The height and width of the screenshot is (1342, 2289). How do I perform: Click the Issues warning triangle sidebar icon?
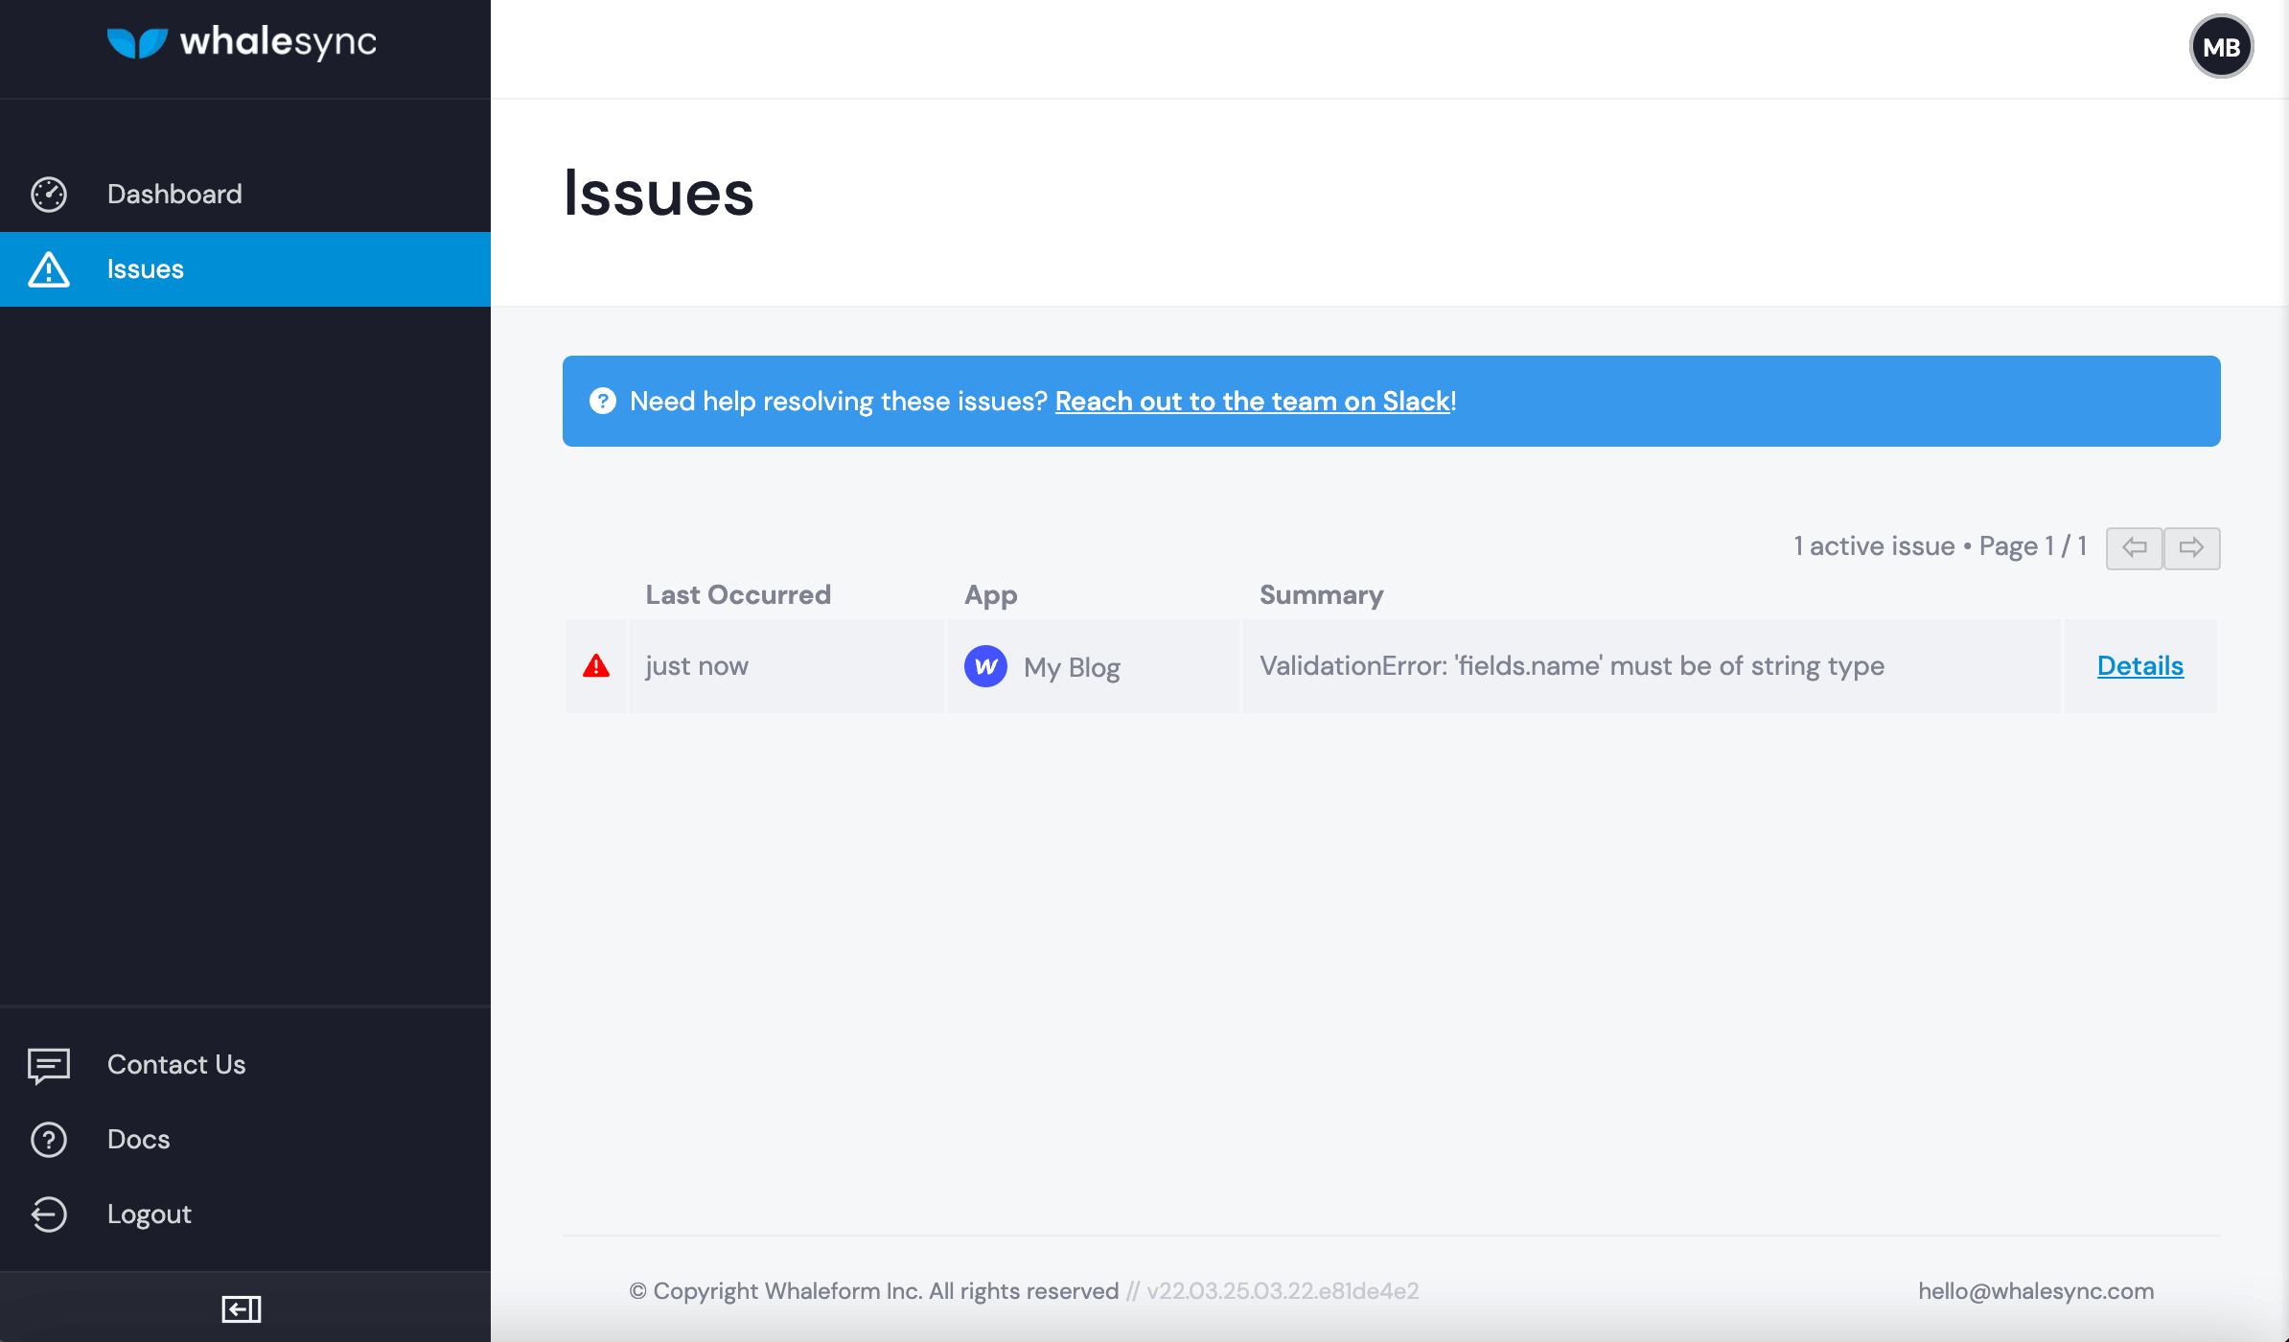(x=48, y=269)
